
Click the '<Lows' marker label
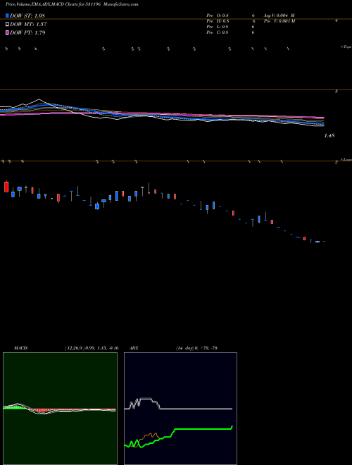[x=346, y=159]
